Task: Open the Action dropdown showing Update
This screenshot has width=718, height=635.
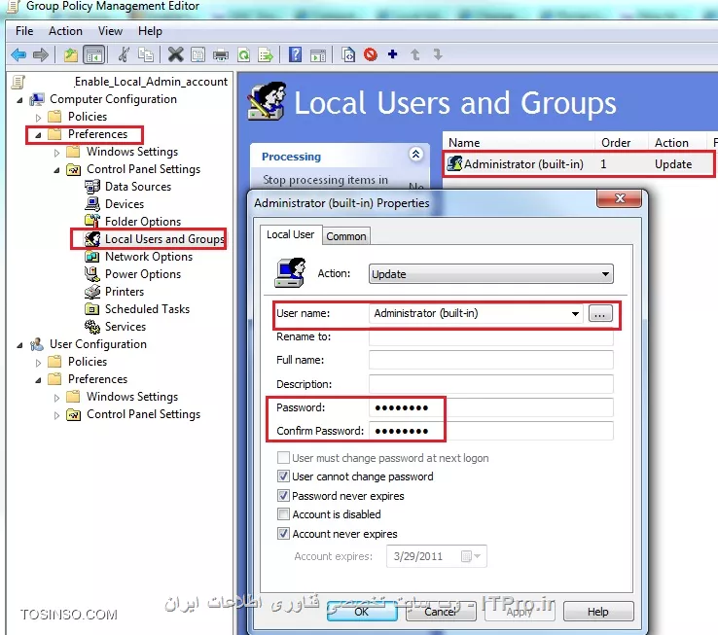Action: 491,274
